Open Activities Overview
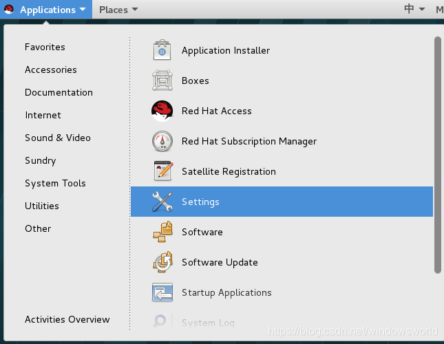444x344 pixels. [x=67, y=319]
